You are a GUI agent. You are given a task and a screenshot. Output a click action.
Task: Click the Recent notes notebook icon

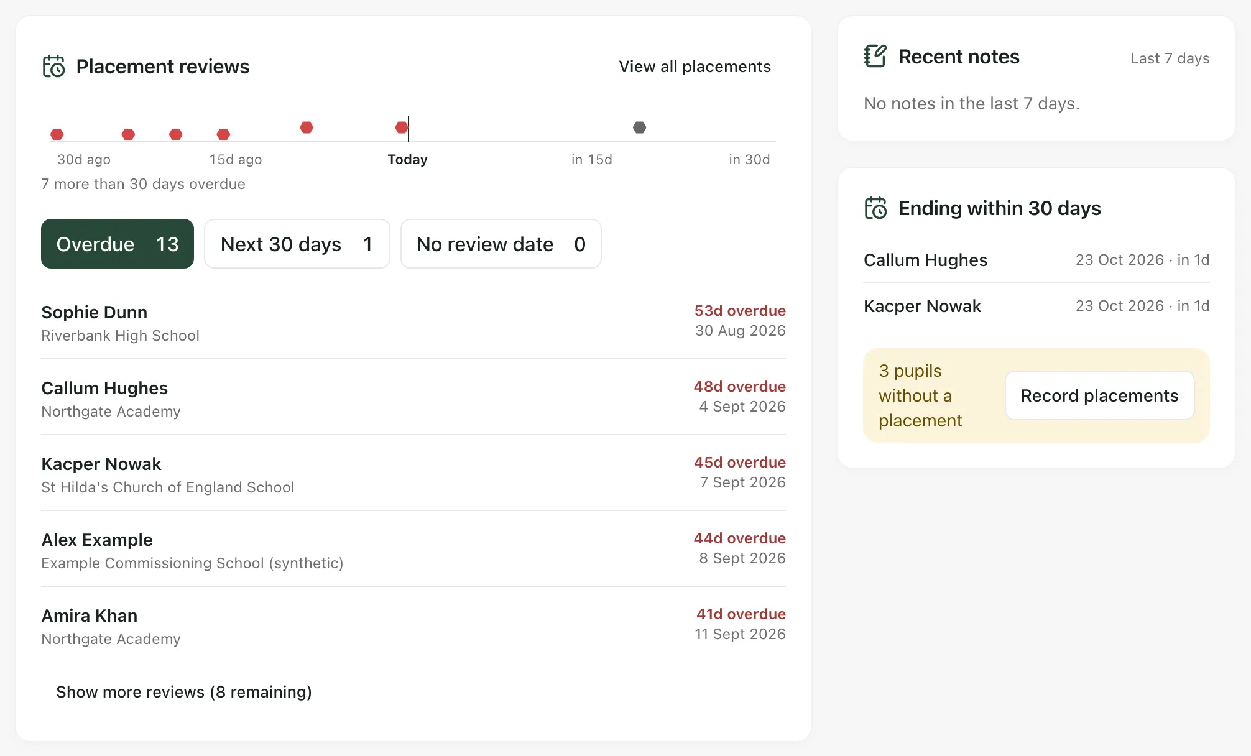[x=875, y=57]
